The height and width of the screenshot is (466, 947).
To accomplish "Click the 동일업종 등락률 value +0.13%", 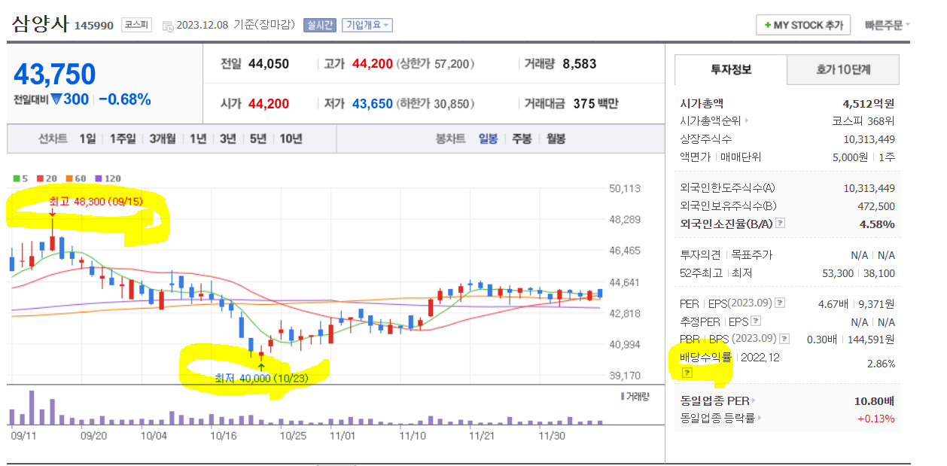I will [x=876, y=418].
